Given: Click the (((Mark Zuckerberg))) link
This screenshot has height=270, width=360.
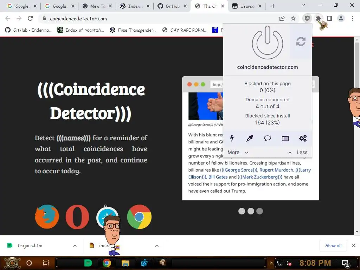Looking at the screenshot, I should [x=260, y=177].
